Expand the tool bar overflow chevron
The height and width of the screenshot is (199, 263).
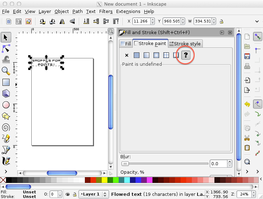[x=6, y=172]
